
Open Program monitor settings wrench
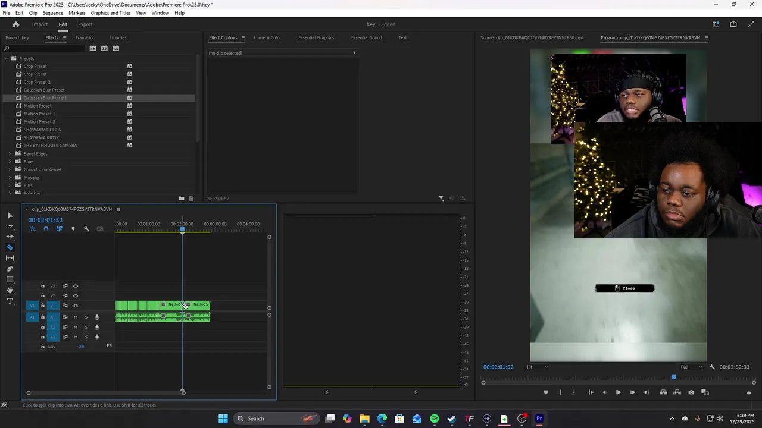pyautogui.click(x=712, y=367)
